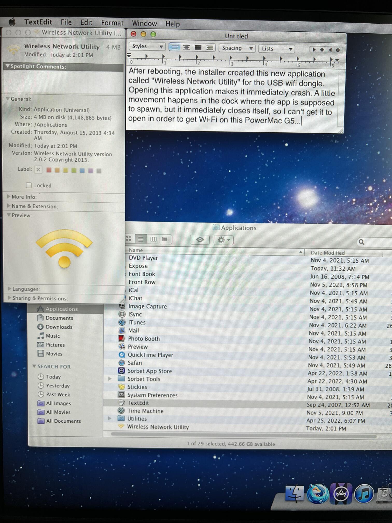
Task: Apply the orange label color
Action: point(57,170)
